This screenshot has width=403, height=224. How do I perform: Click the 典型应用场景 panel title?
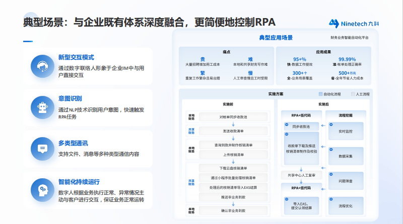[x=276, y=38]
